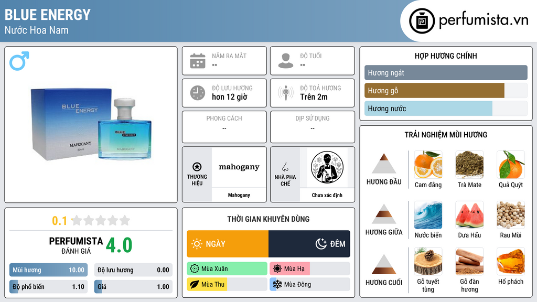The image size is (537, 302).
Task: Click the Chưa xác định perfumer label
Action: [327, 195]
